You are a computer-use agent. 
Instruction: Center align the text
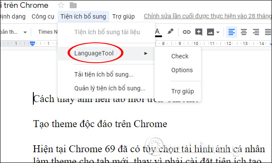[244, 32]
